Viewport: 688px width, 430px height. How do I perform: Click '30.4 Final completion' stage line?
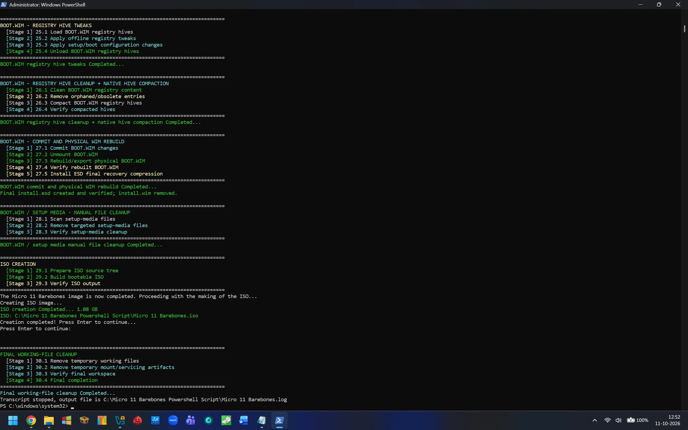52,380
